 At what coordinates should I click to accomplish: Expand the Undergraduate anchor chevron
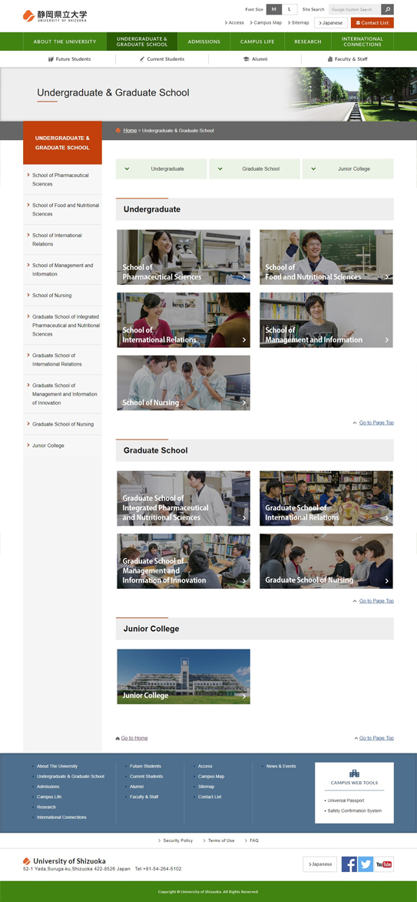[x=127, y=169]
